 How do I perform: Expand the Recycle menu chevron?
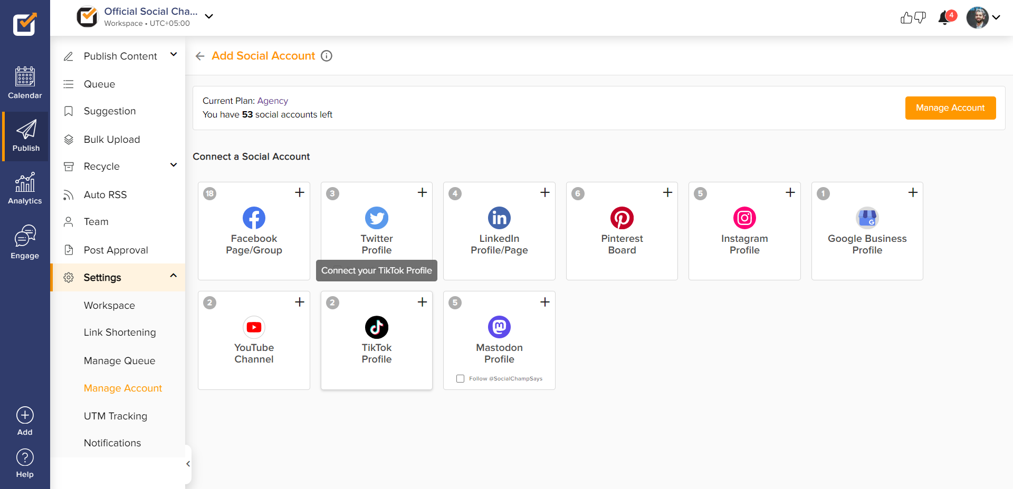174,165
